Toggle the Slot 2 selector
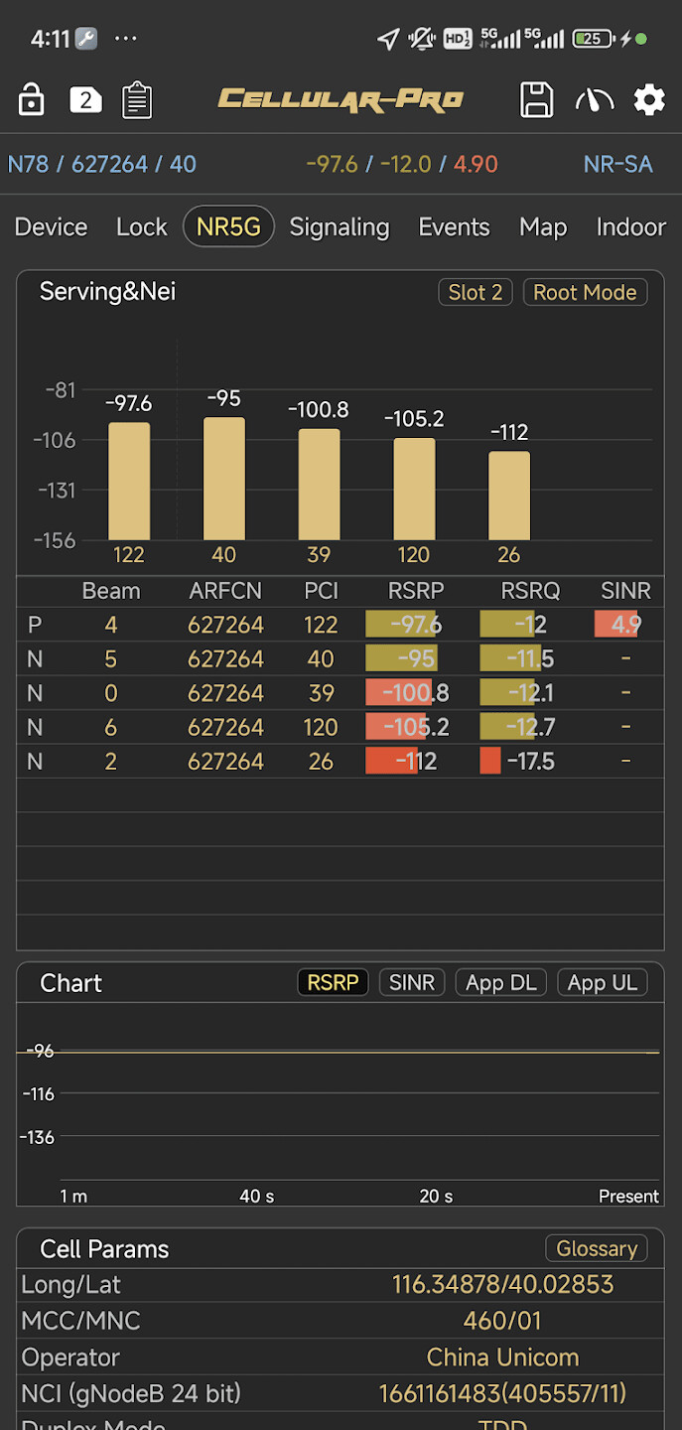682x1430 pixels. [476, 292]
